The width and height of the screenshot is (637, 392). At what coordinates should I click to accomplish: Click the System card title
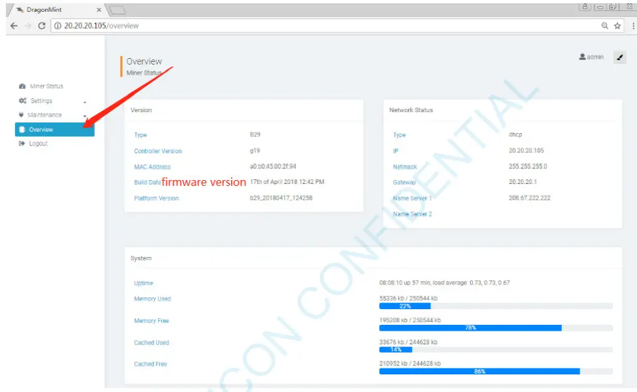tap(141, 258)
